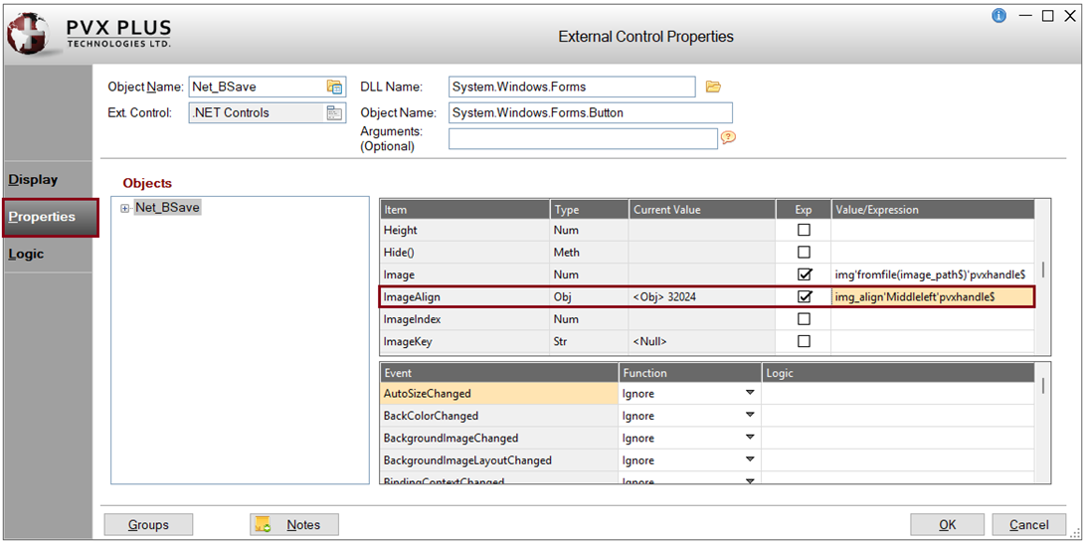Click the Arguments input field
This screenshot has width=1085, height=544.
tap(582, 138)
